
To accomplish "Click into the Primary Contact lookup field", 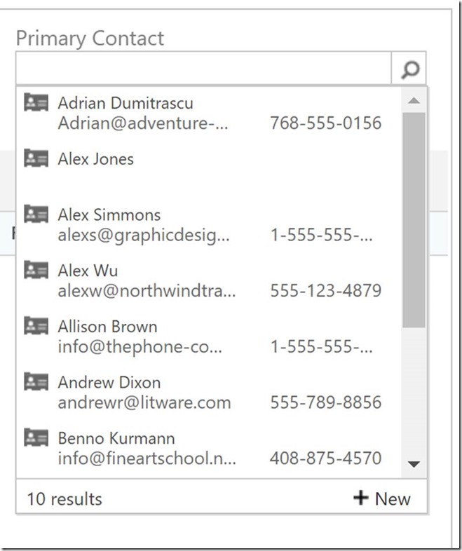I will pyautogui.click(x=203, y=69).
